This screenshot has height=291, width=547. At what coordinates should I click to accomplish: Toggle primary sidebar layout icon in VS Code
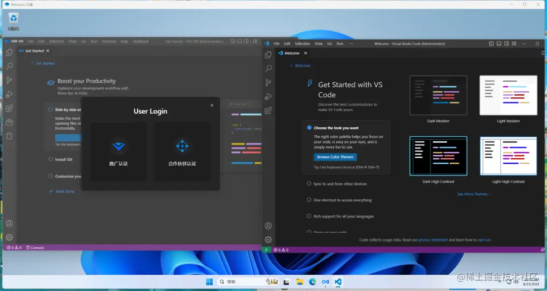coord(491,44)
